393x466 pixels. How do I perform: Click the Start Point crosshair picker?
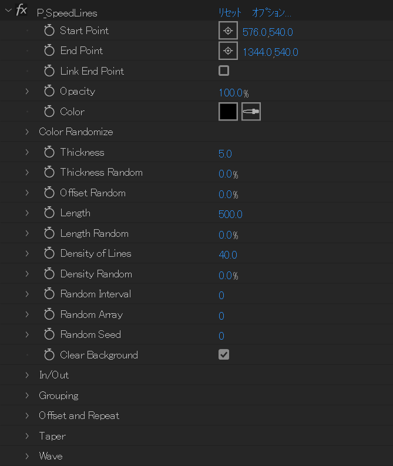(x=228, y=31)
